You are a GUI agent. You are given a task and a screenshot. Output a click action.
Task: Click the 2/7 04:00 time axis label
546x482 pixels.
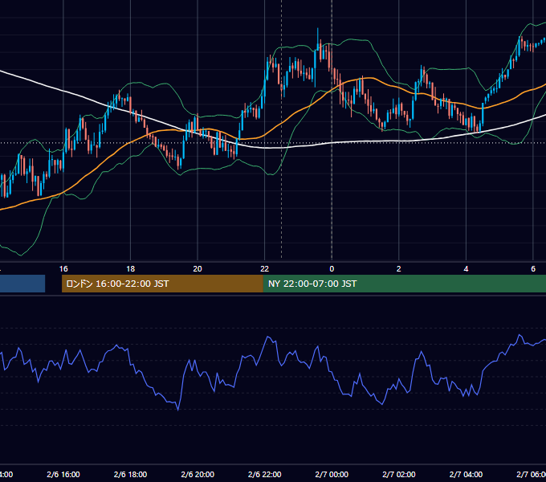pos(466,474)
